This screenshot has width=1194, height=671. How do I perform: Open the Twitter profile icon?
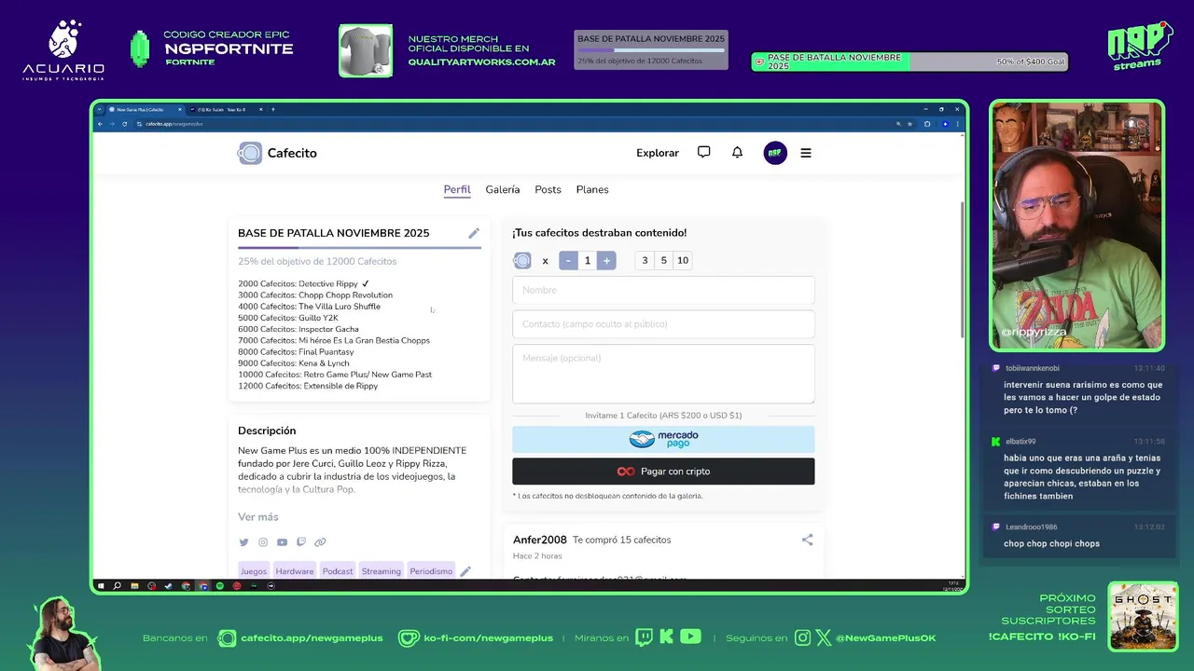[x=243, y=542]
